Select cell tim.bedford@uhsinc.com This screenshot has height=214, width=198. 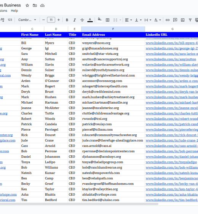pos(113,200)
